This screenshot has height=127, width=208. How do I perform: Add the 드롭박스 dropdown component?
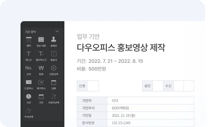tap(29, 82)
